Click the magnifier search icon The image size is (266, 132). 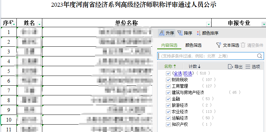tap(260, 56)
